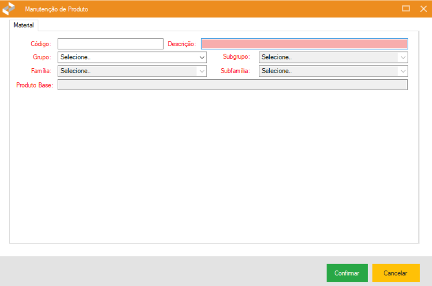432x286 pixels.
Task: Expand the Subgrupo combo box
Action: [333, 57]
